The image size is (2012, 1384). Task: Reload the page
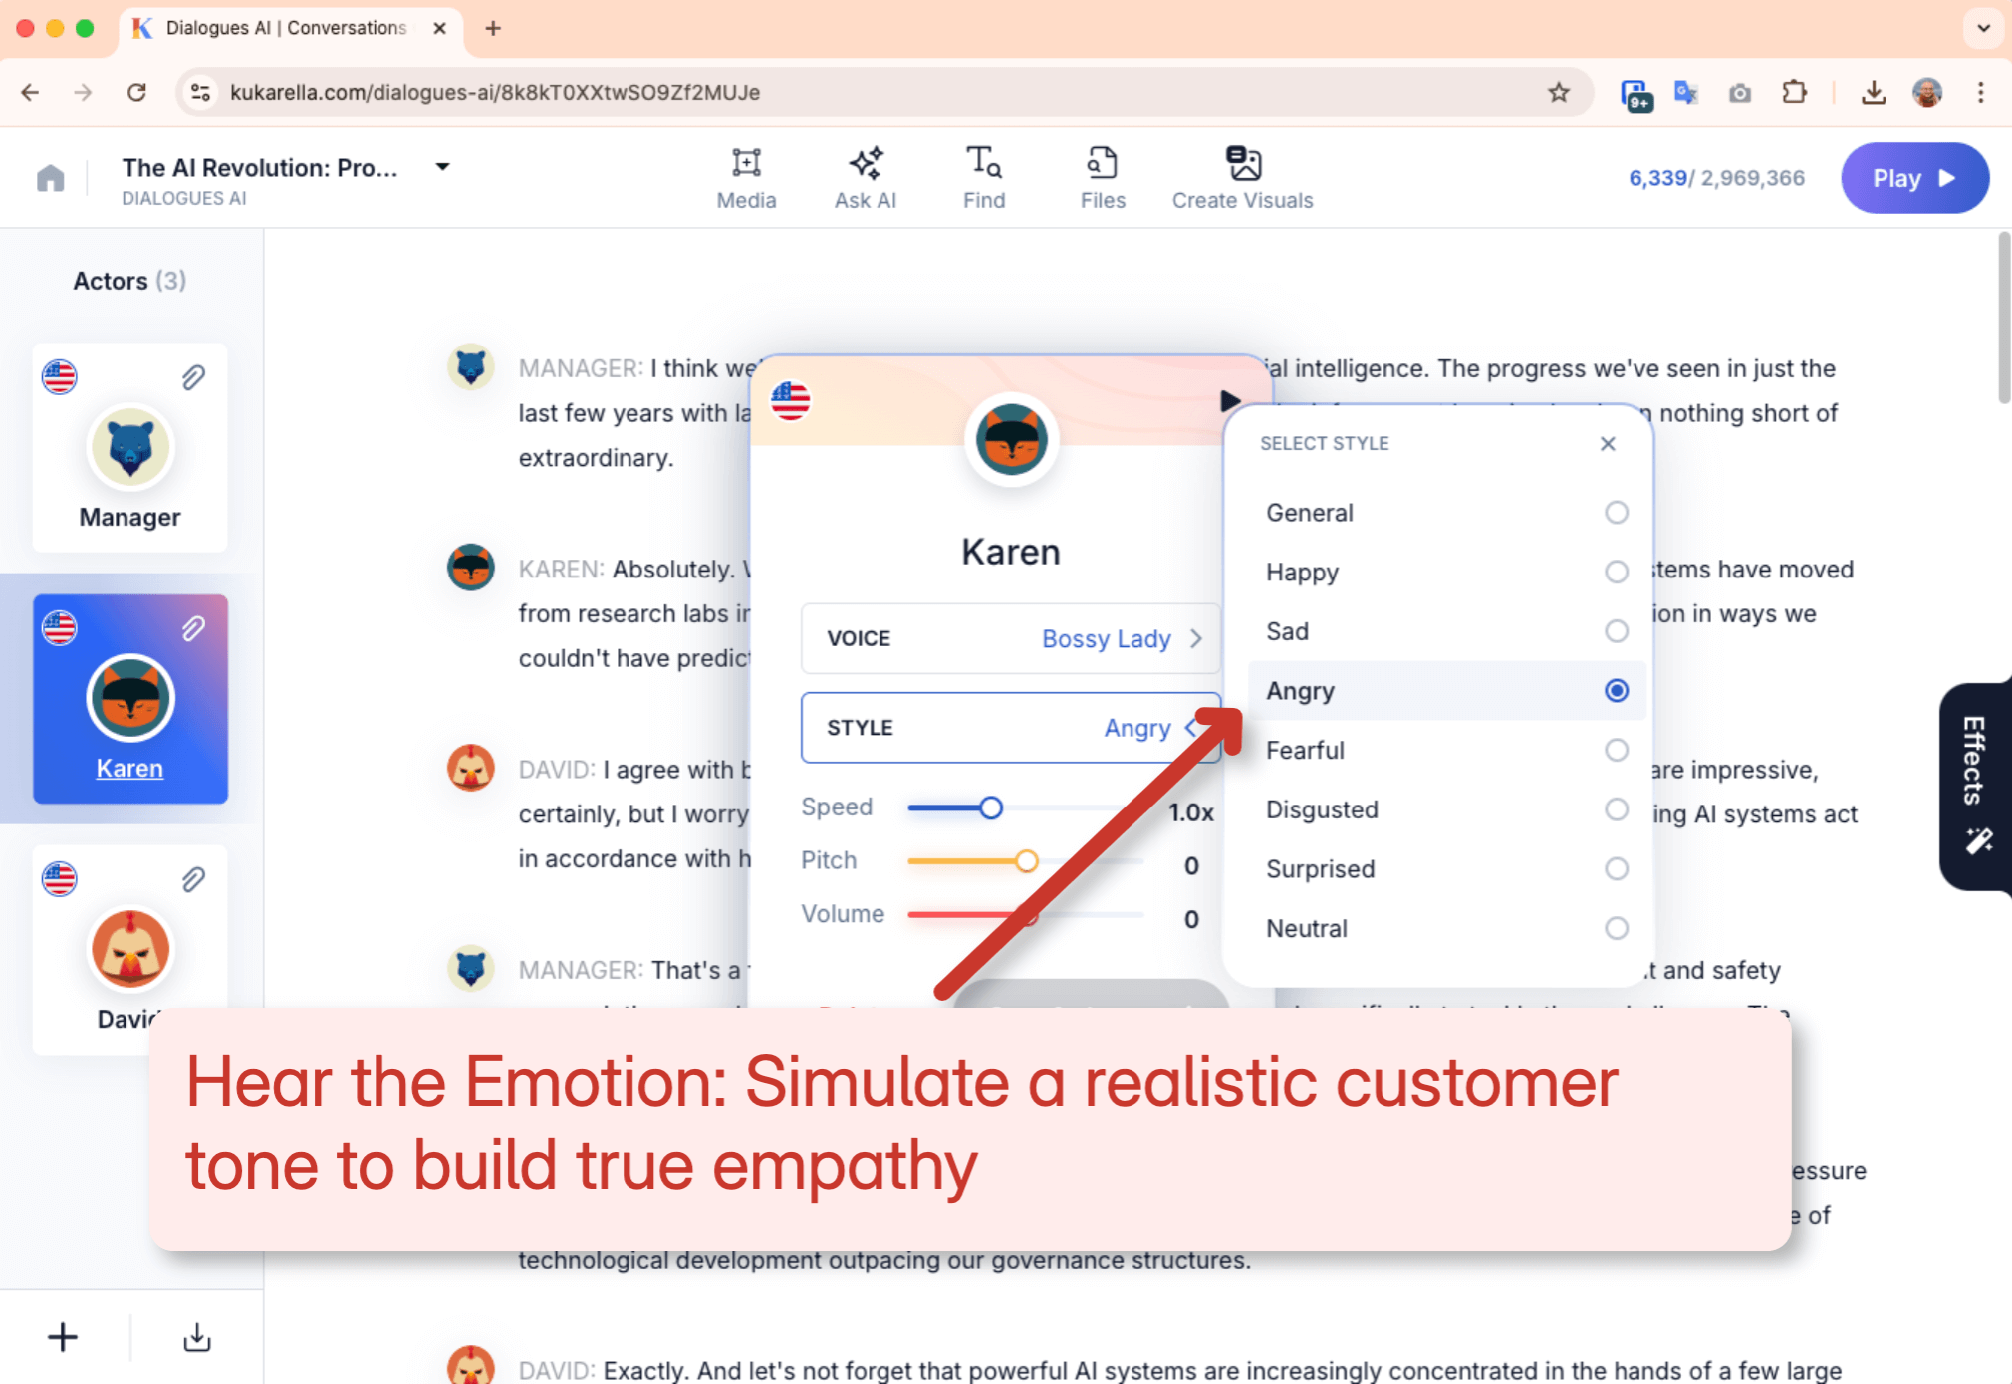pos(136,93)
